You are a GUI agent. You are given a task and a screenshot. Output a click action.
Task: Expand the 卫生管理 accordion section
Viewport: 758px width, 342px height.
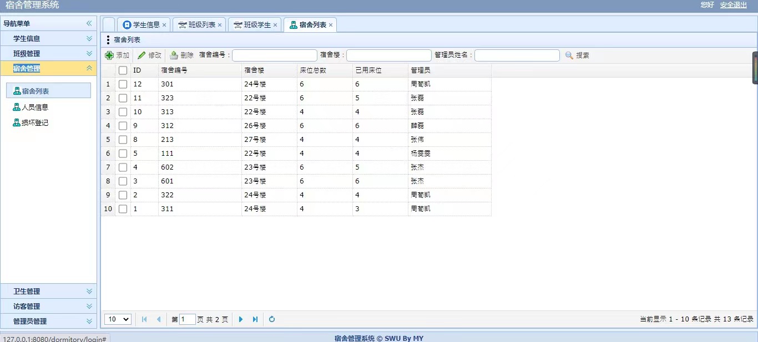point(48,292)
